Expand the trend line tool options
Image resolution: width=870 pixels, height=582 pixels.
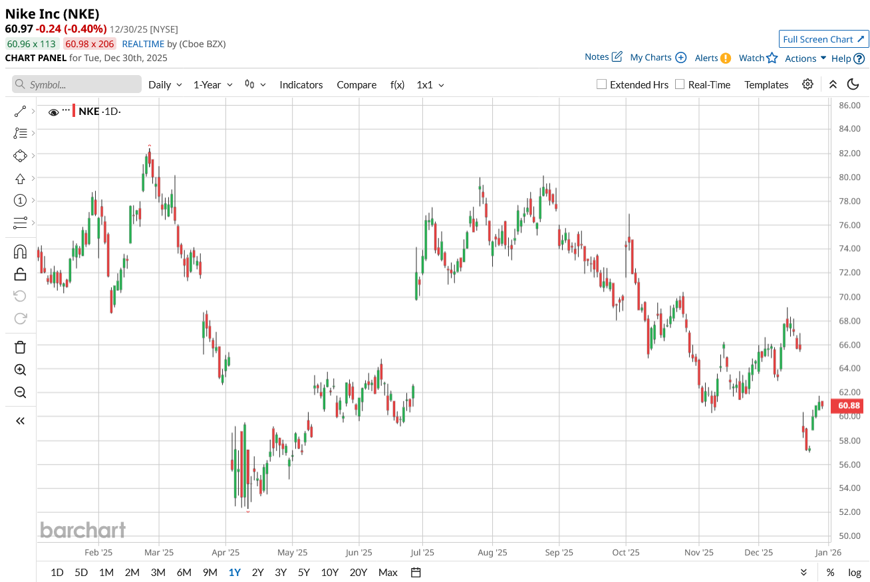point(33,112)
